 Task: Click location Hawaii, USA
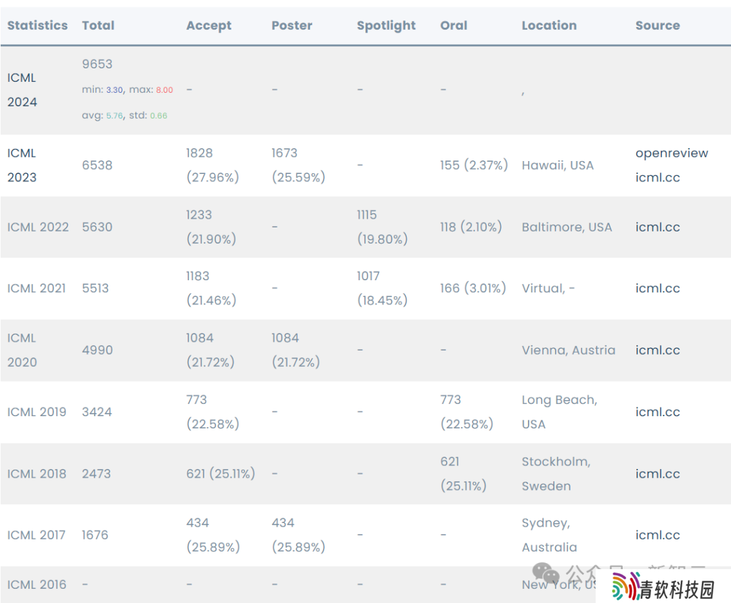tap(558, 165)
